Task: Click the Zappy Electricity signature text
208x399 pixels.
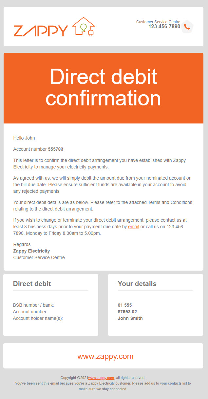Action: [x=31, y=251]
